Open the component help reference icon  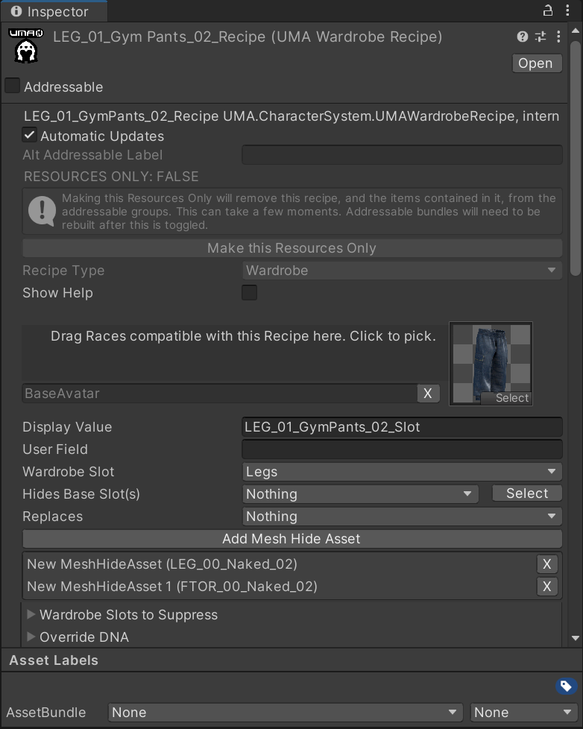(x=523, y=37)
